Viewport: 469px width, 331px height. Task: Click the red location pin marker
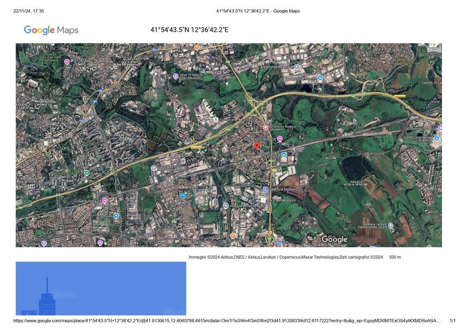coord(257,146)
